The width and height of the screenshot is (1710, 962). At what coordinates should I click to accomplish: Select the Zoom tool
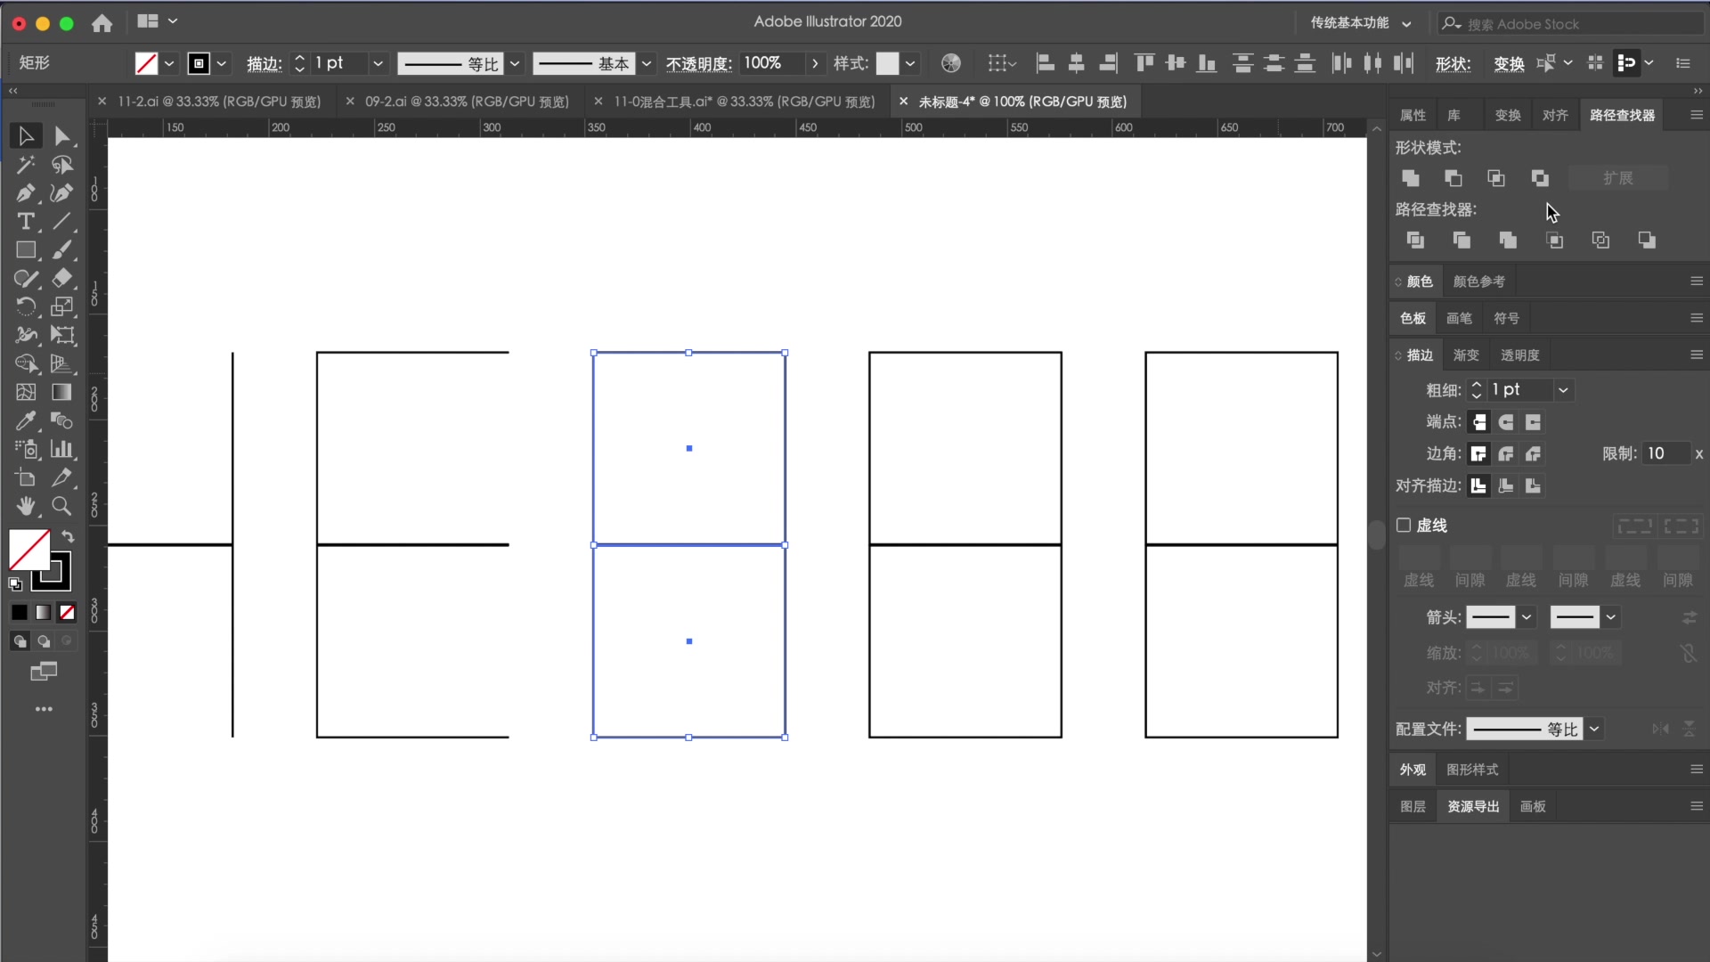pyautogui.click(x=61, y=506)
